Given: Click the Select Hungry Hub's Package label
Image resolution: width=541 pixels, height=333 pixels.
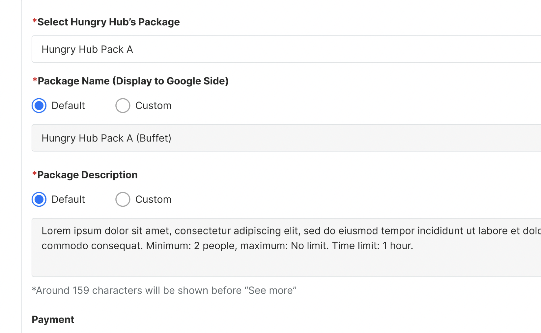Looking at the screenshot, I should point(108,22).
